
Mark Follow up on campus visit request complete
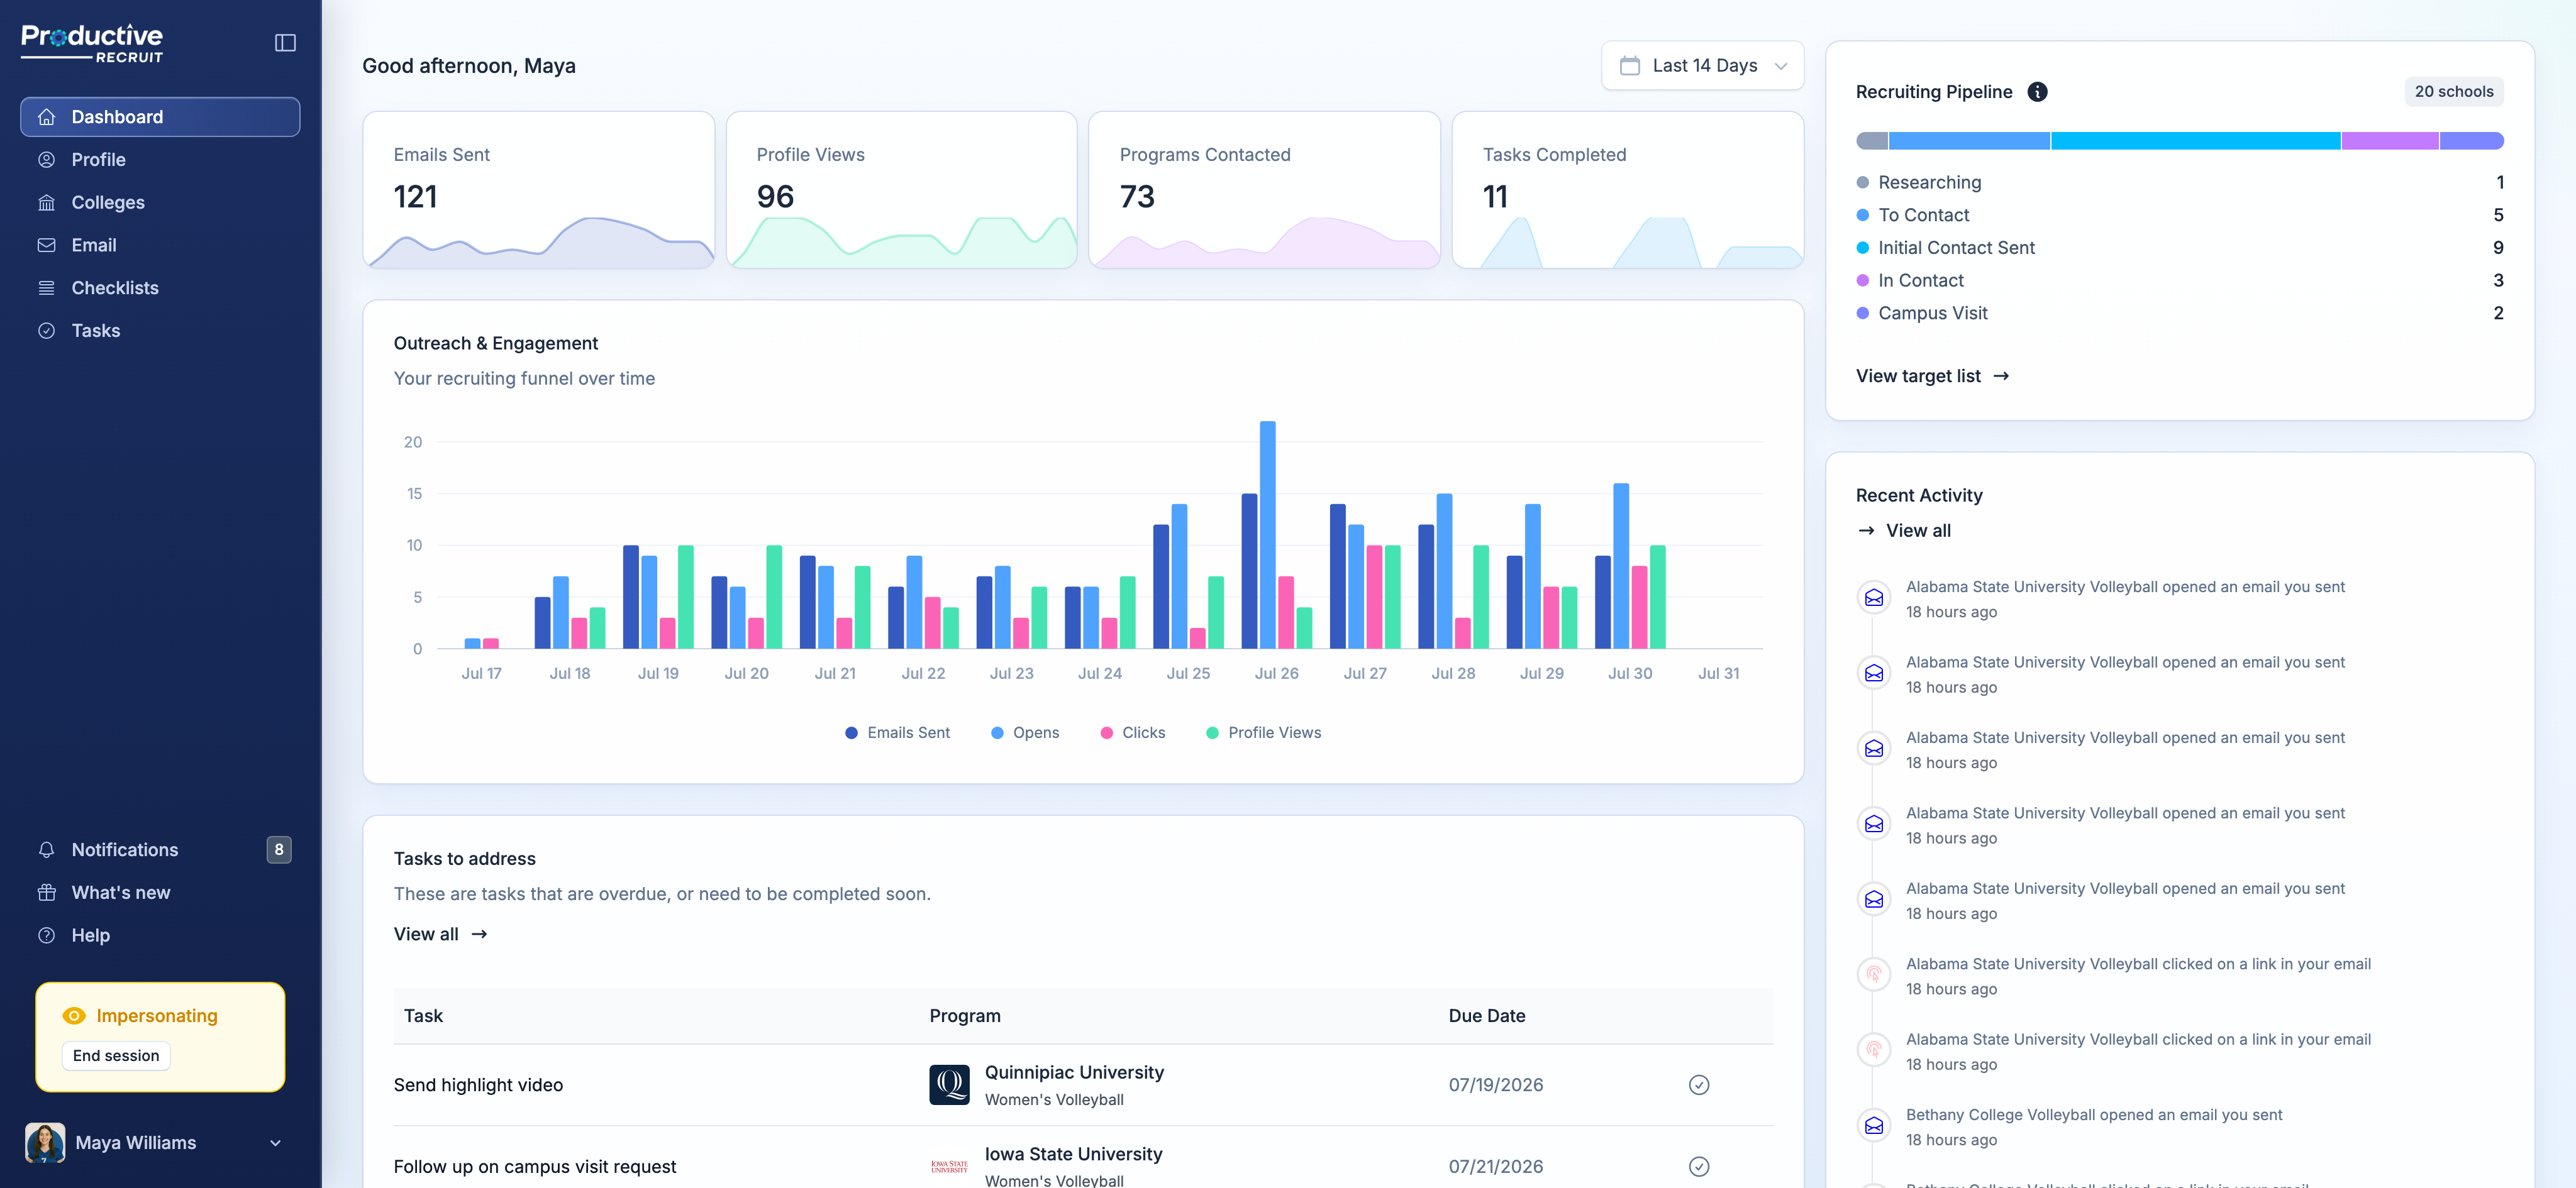pyautogui.click(x=1699, y=1167)
